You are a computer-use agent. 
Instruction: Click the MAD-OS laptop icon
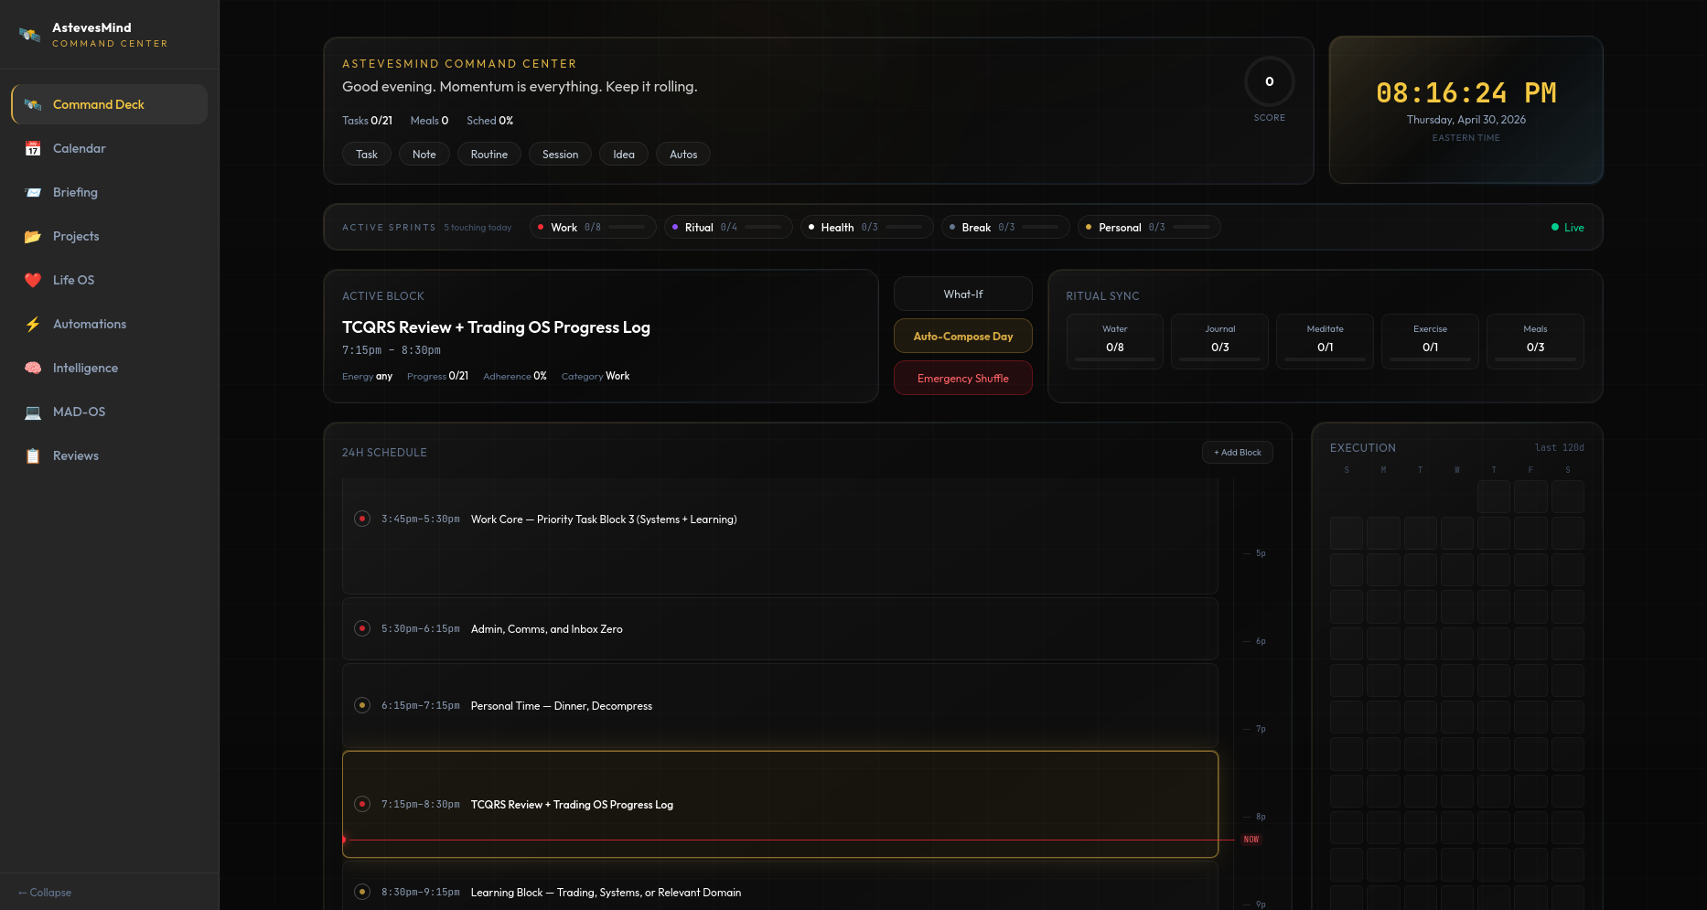click(33, 412)
